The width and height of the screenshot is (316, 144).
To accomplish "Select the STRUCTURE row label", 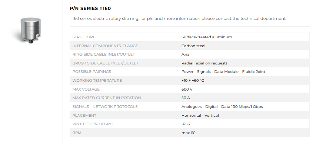I will 84,37.
